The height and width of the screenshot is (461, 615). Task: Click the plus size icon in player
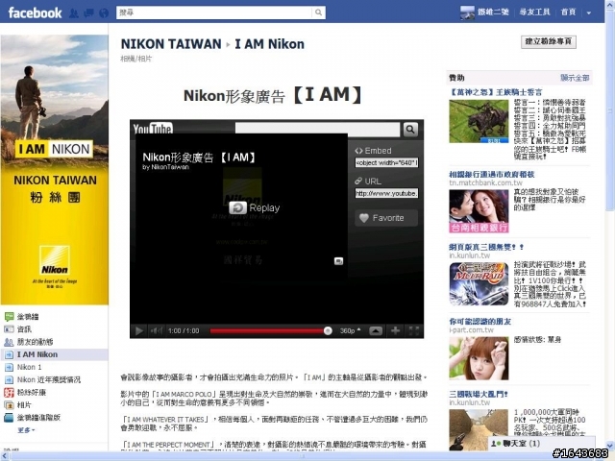coord(395,330)
